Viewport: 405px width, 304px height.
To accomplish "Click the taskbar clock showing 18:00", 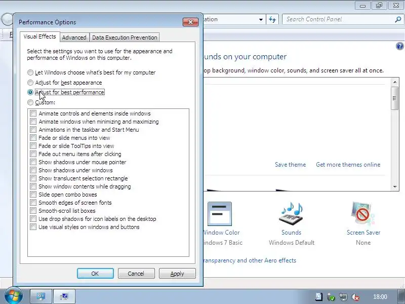I will click(380, 297).
